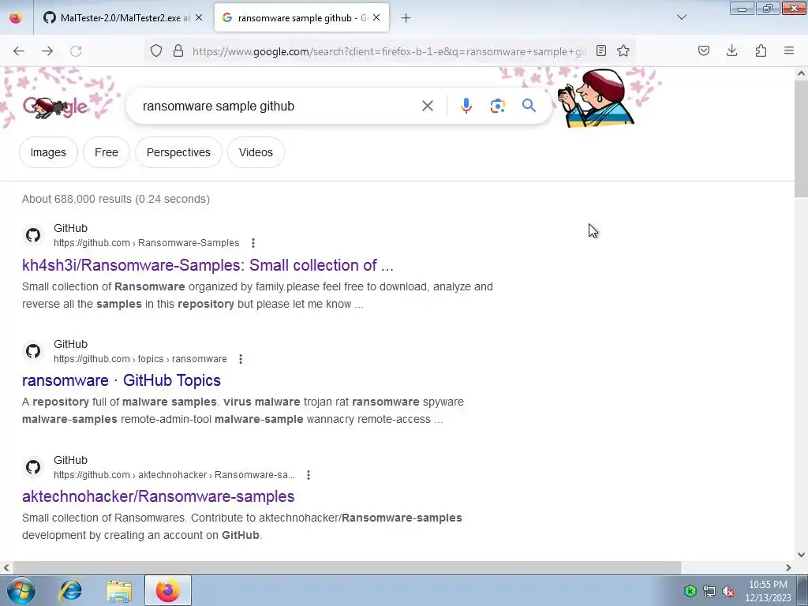Reload the page with the refresh icon
The image size is (808, 606).
(x=76, y=51)
